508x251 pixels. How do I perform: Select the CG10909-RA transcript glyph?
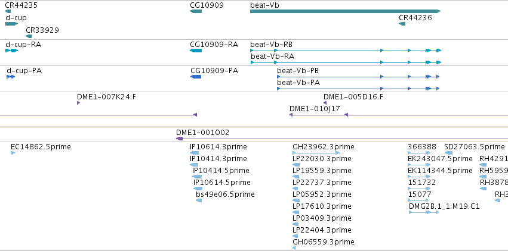coord(196,51)
